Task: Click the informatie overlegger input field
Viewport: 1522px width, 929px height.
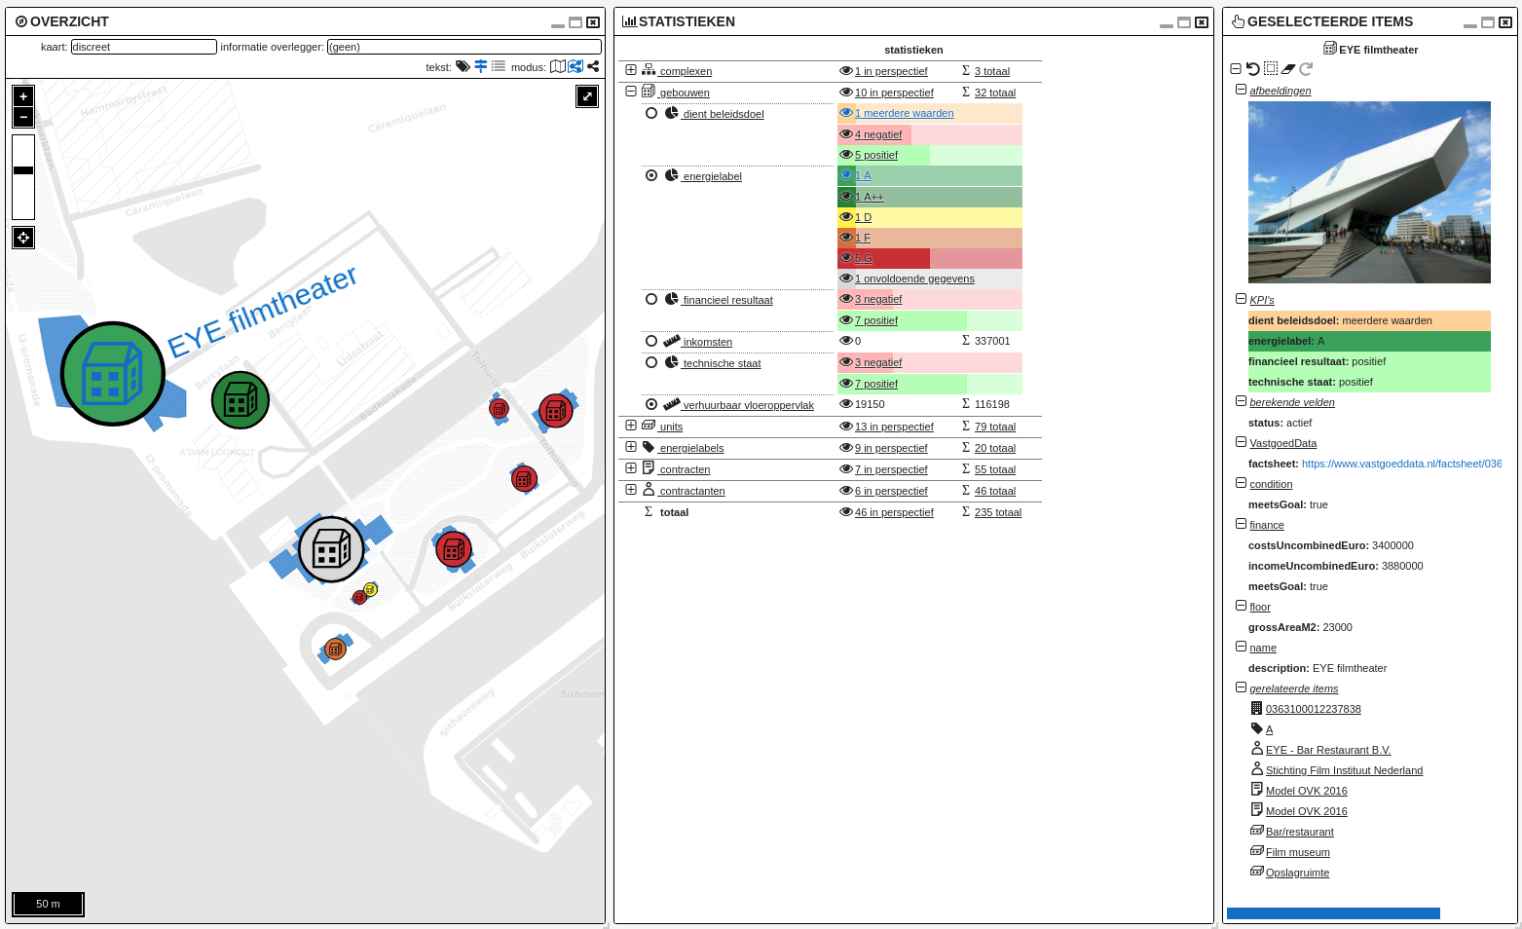Action: coord(464,47)
